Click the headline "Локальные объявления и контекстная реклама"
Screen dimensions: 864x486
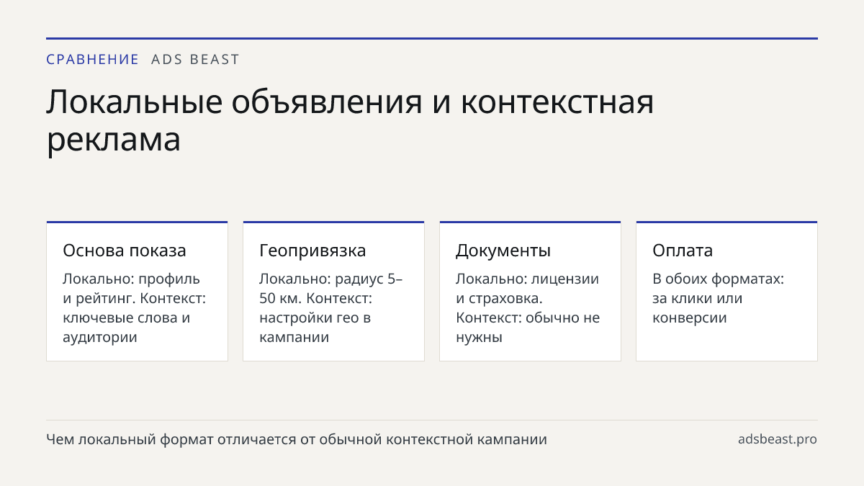351,121
